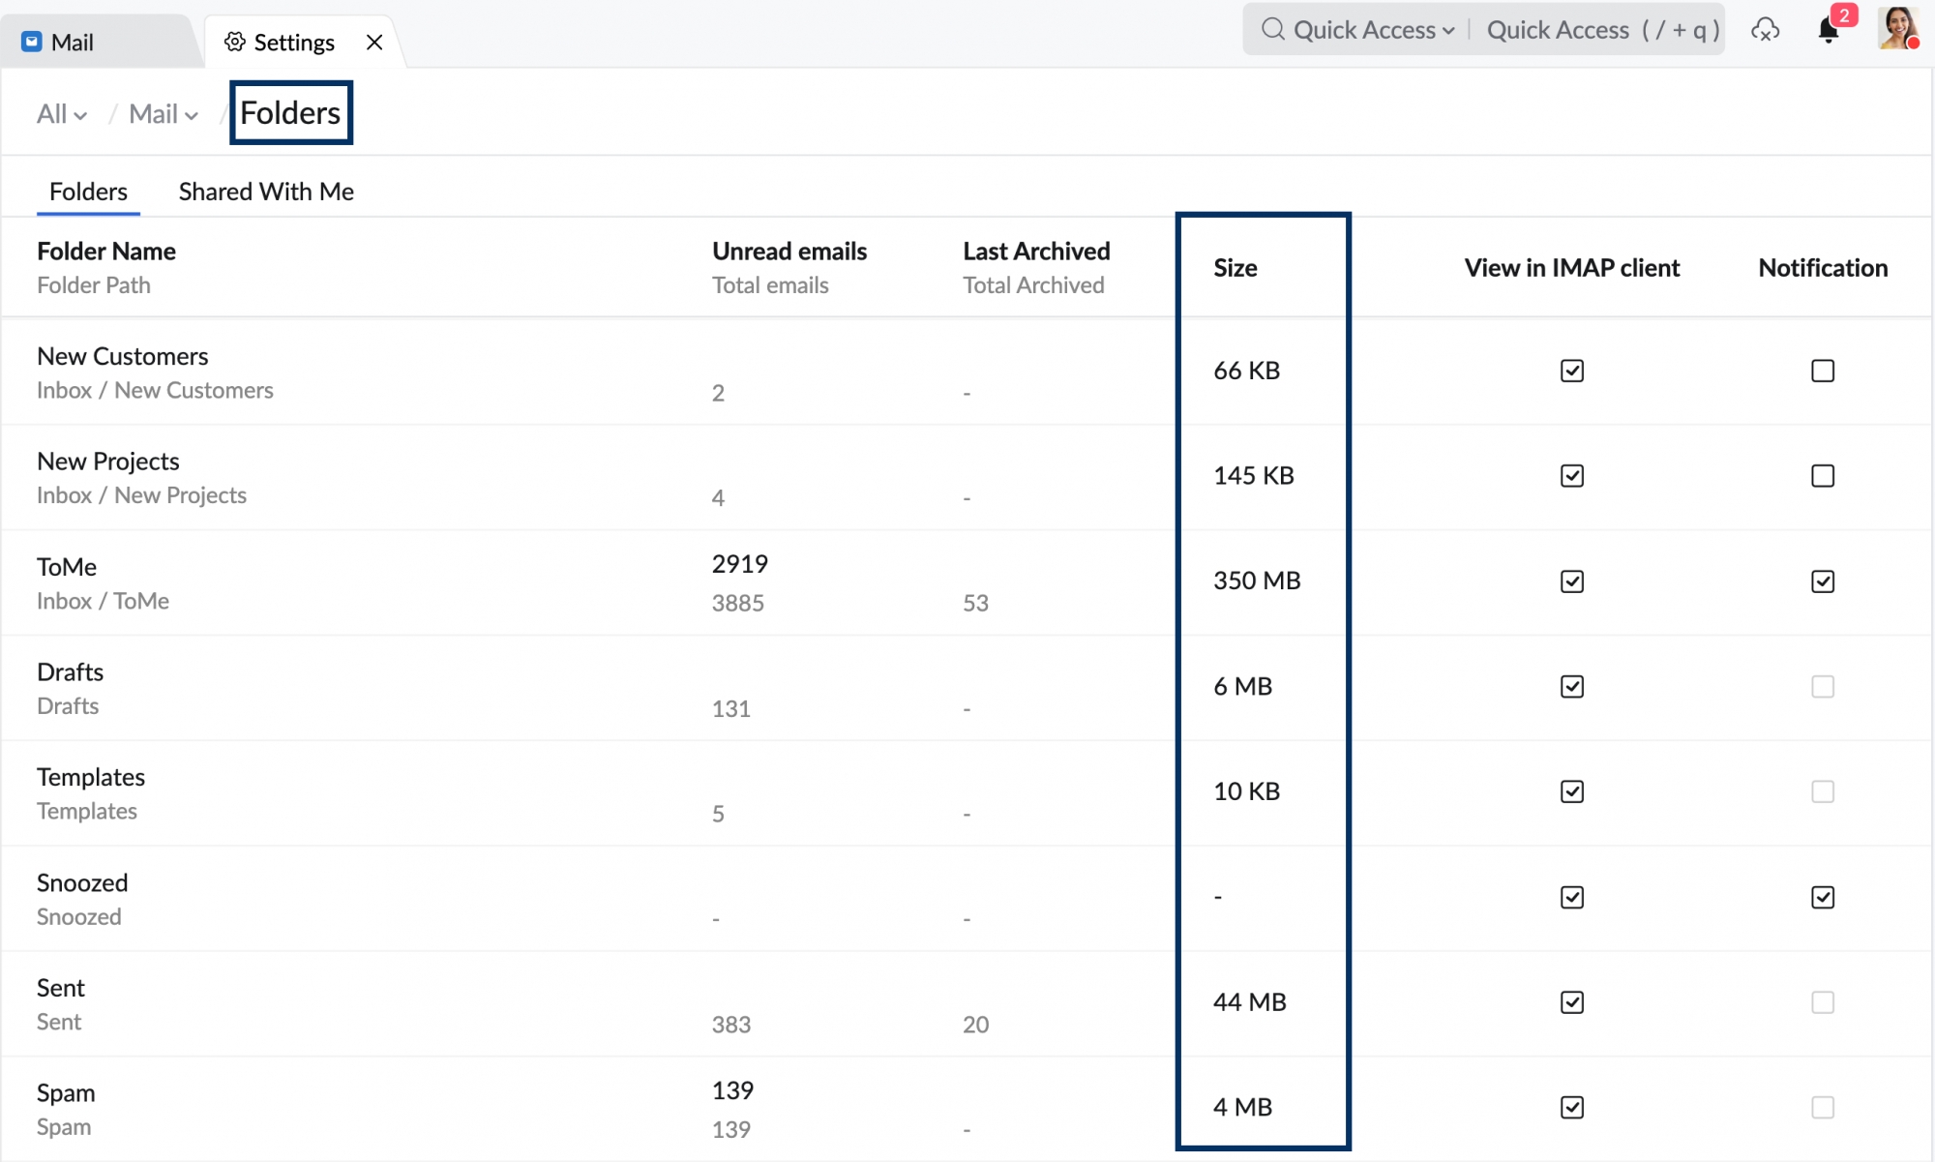Click the cloud sync icon in the header
This screenshot has width=1935, height=1162.
(1767, 31)
